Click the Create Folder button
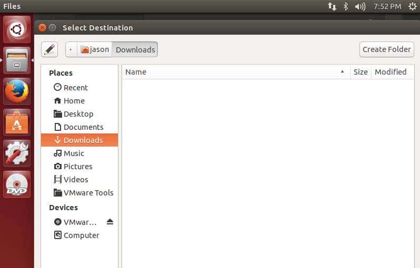The width and height of the screenshot is (420, 268). 386,49
